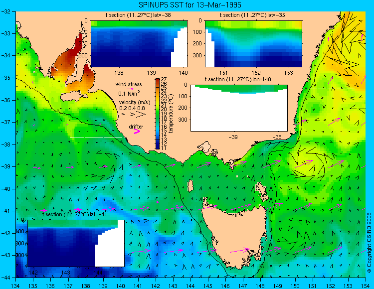Open the temperature section inset for lat=-41
Image resolution: width=374 pixels, height=289 pixels.
76,243
